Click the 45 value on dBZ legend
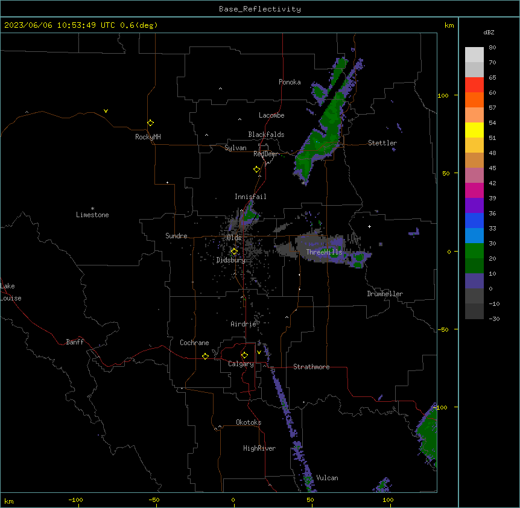The height and width of the screenshot is (508, 520). [492, 168]
